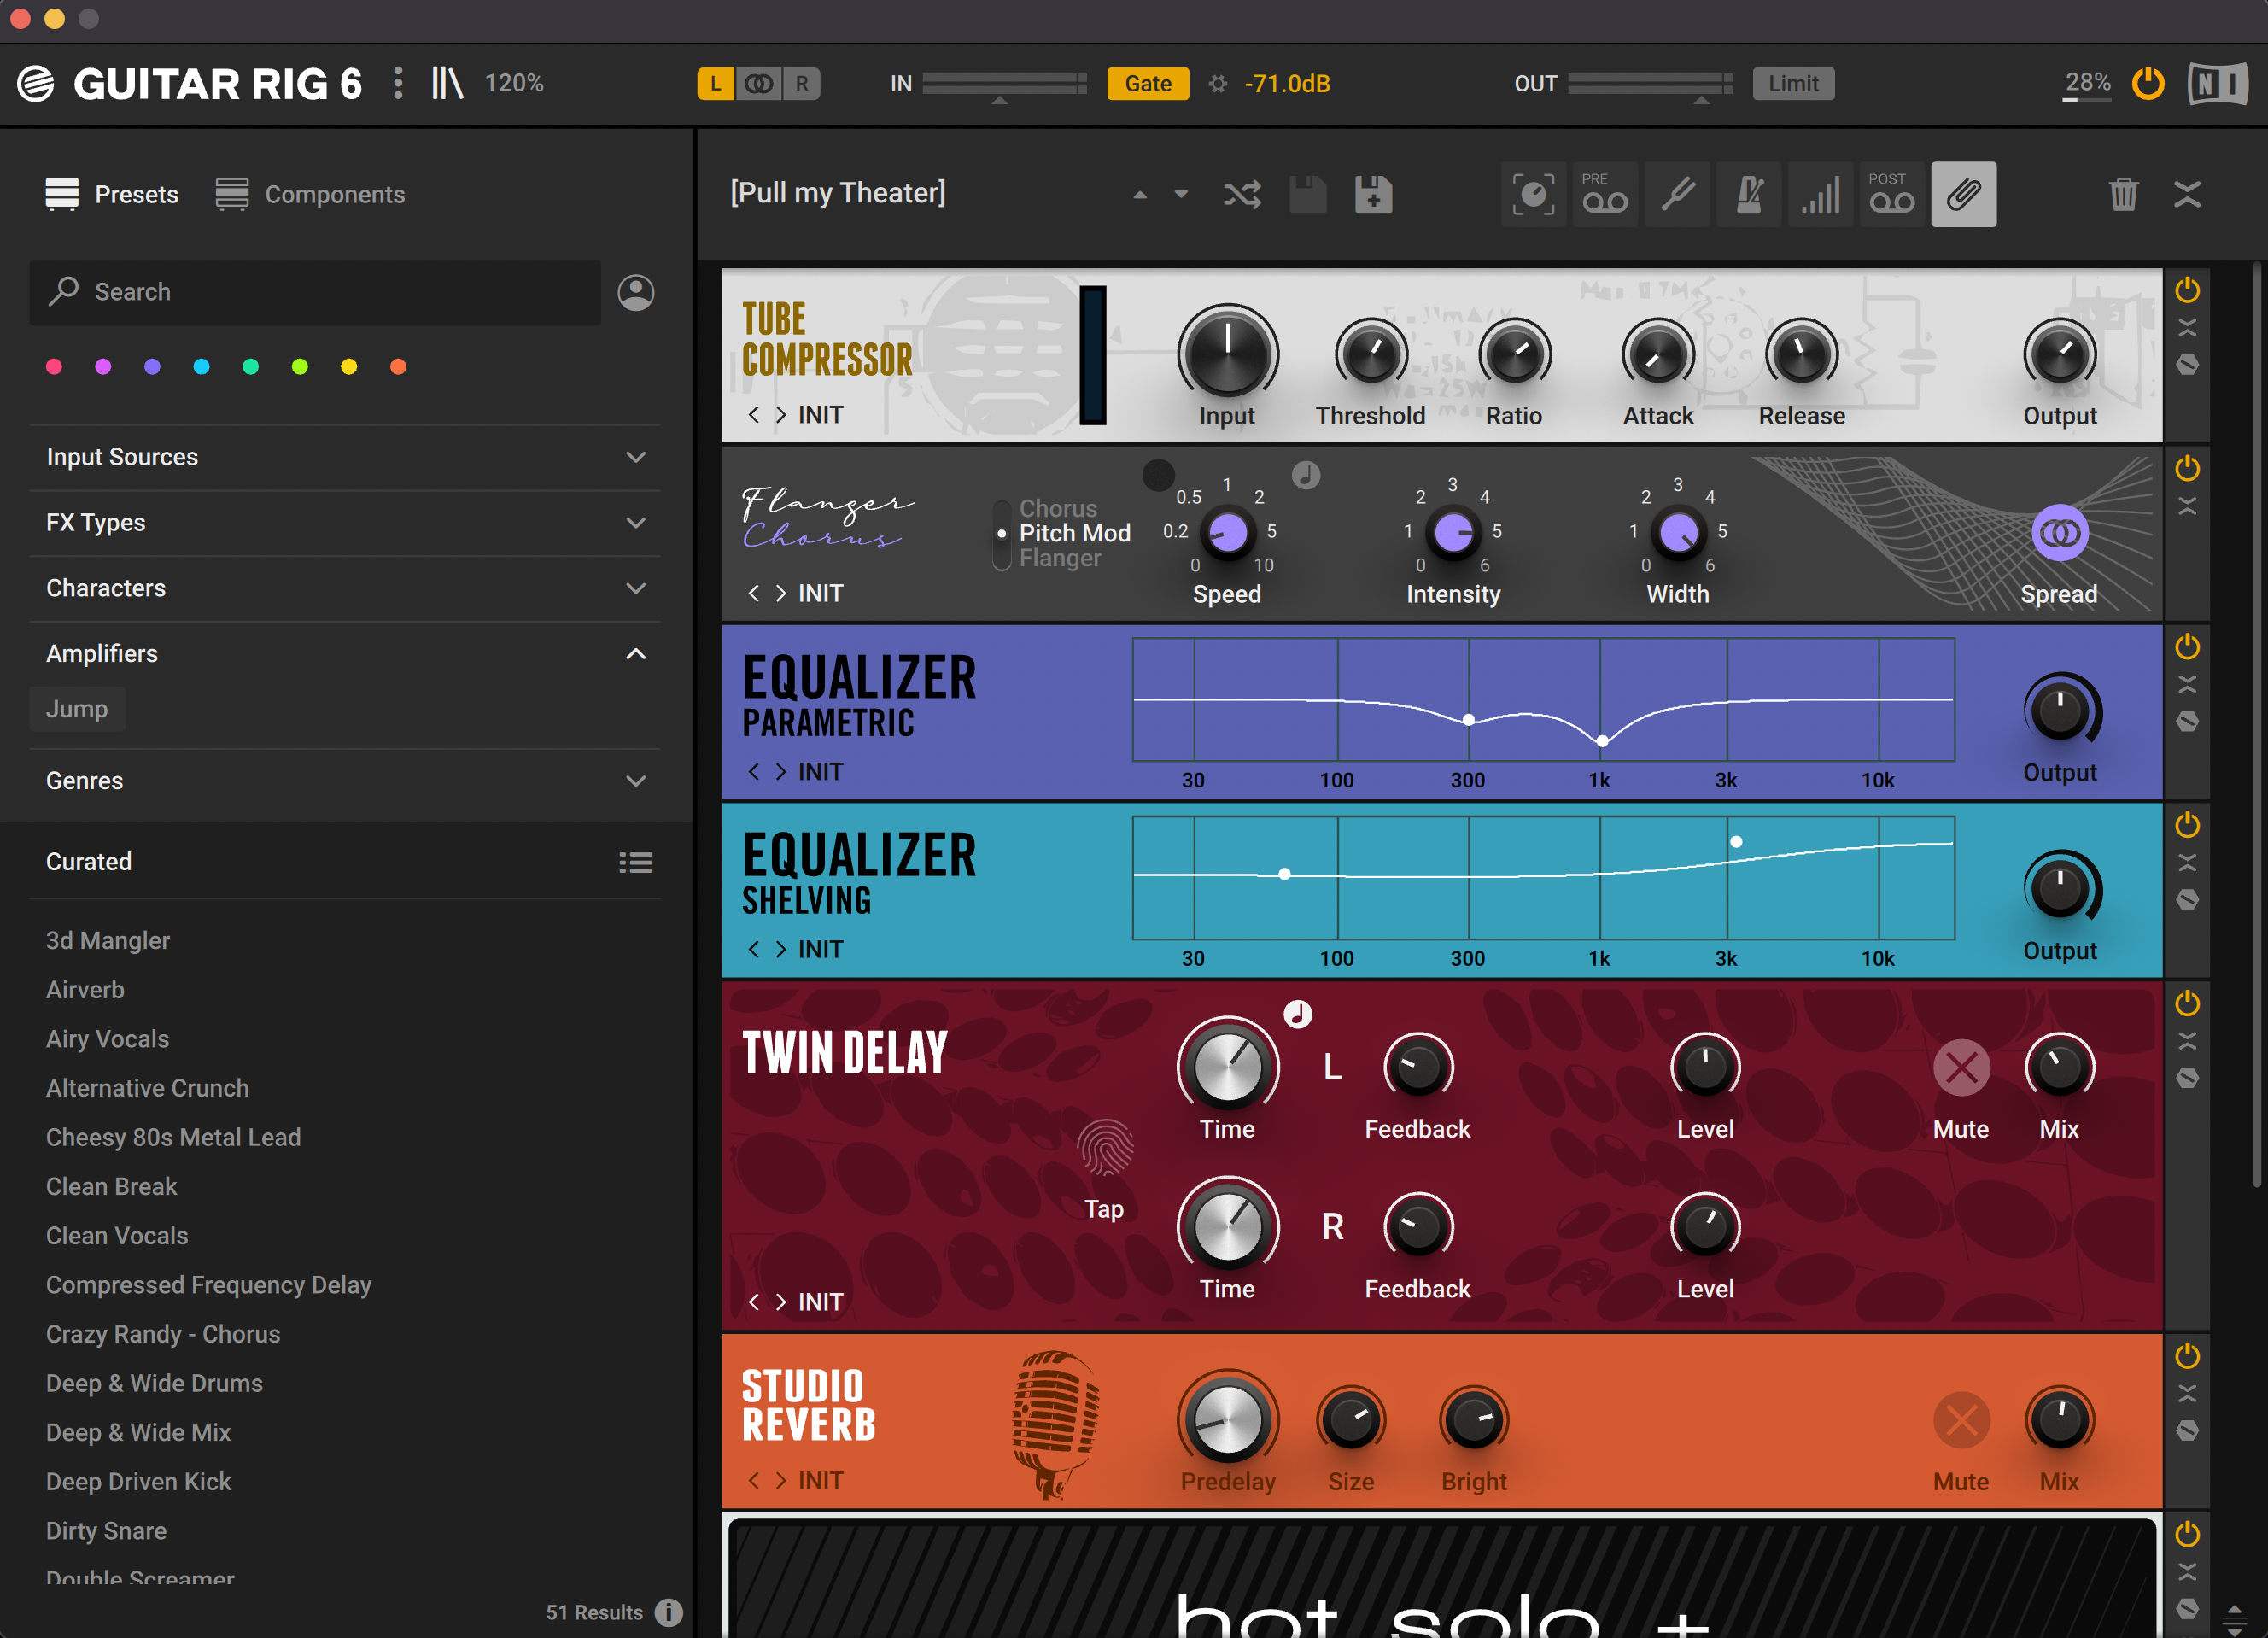This screenshot has height=1638, width=2268.
Task: Click the Tube Compressor Input knob
Action: coord(1227,353)
